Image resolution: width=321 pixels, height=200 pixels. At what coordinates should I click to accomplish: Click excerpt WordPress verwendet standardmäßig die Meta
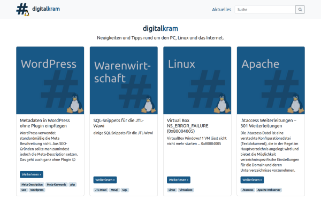pyautogui.click(x=49, y=146)
